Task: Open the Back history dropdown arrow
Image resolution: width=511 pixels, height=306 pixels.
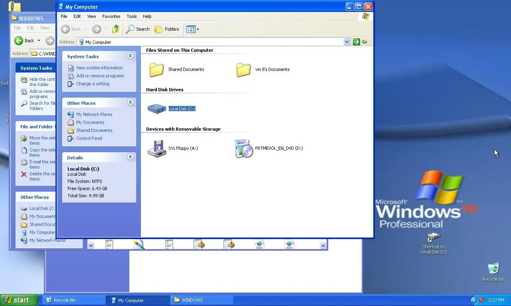Action: (85, 29)
